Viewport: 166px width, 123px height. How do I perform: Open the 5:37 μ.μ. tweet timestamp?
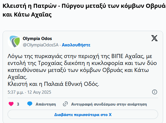click(x=16, y=92)
